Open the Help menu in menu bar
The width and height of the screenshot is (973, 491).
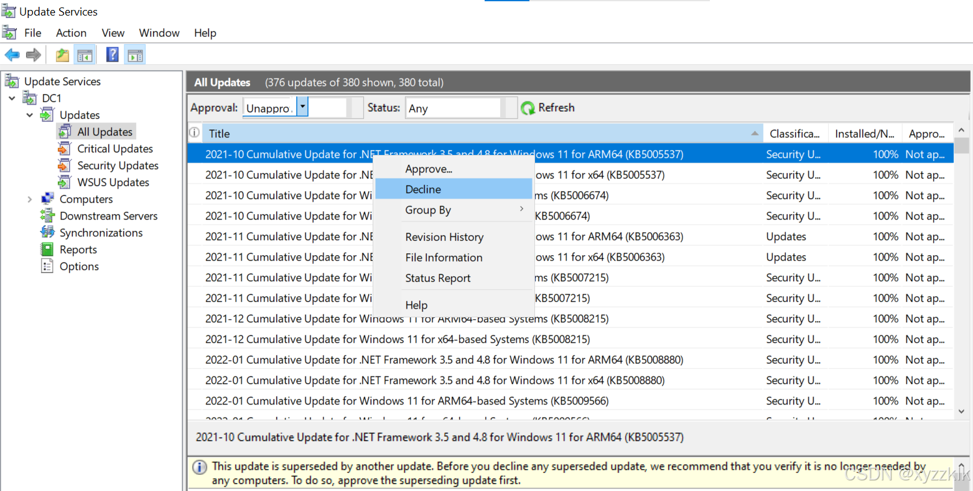point(205,33)
